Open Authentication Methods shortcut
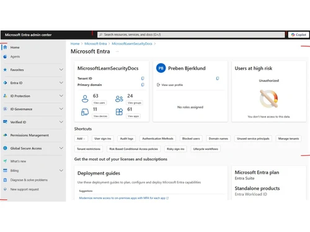310x232 pixels. coord(157,139)
